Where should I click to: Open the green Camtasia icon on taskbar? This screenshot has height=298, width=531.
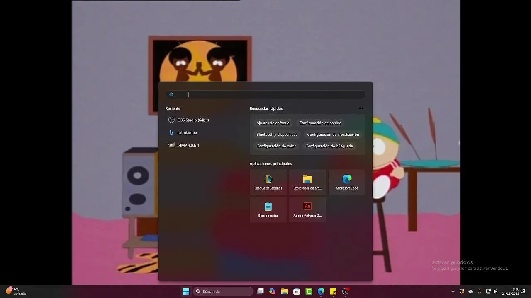309,291
